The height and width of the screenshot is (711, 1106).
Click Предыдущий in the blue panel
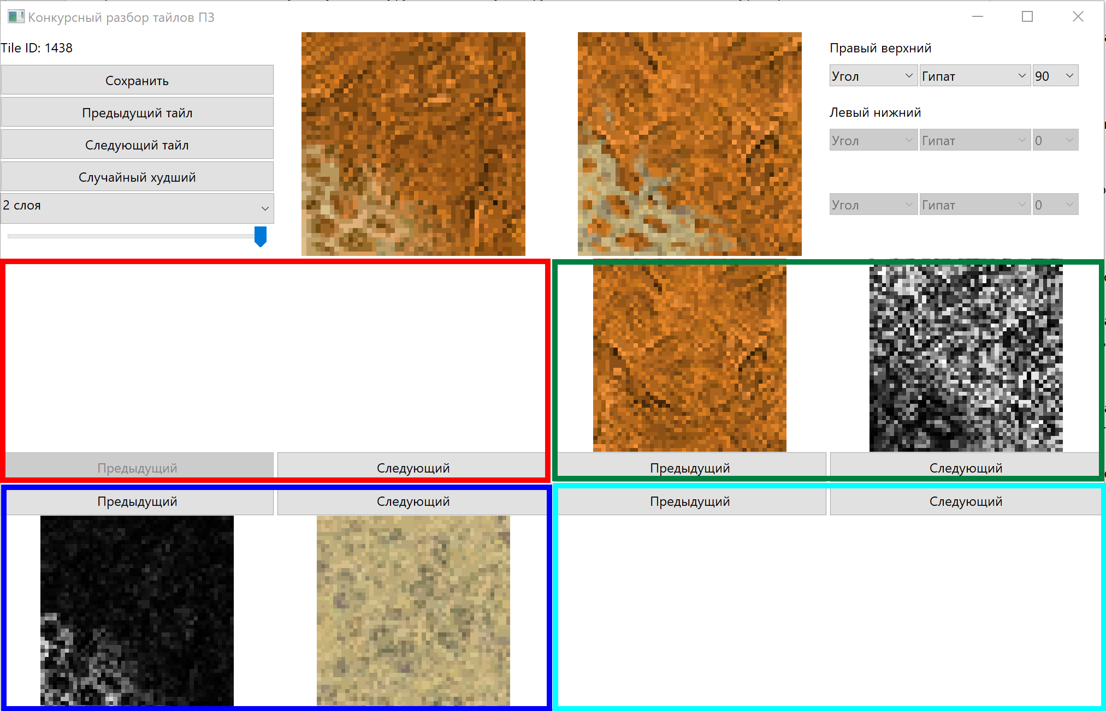137,501
